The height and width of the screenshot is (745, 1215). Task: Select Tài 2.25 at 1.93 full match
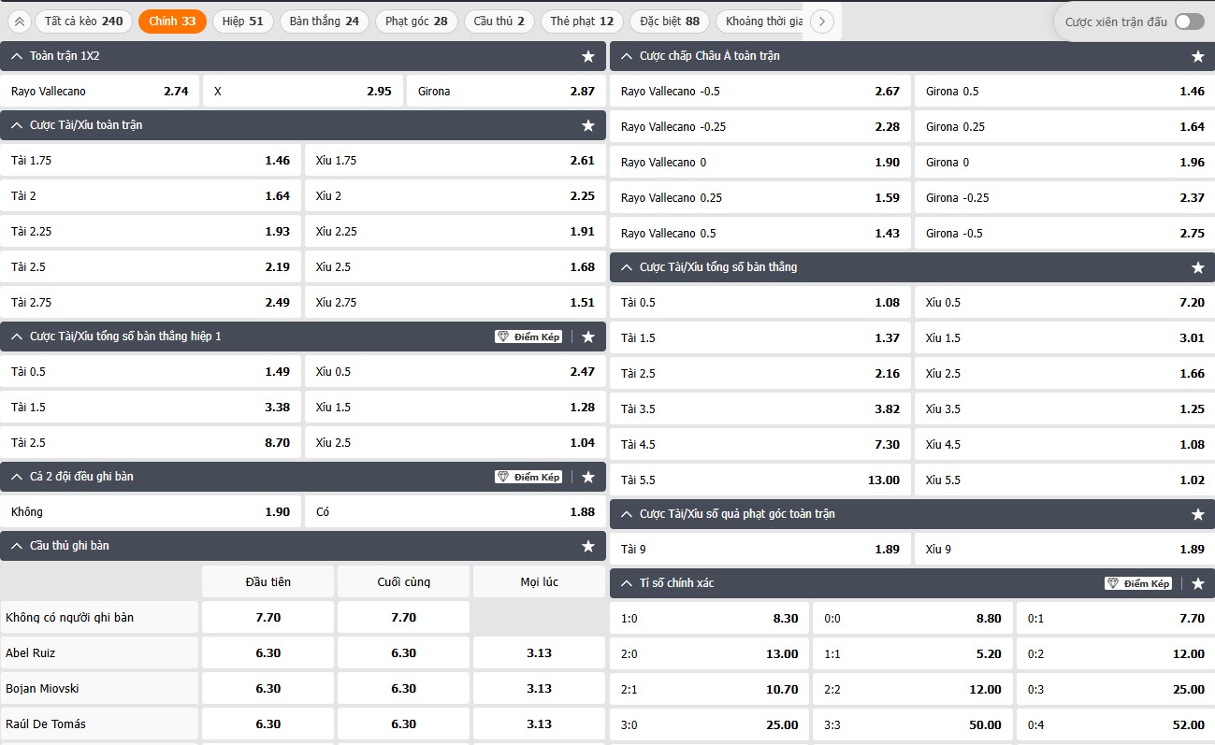(151, 232)
